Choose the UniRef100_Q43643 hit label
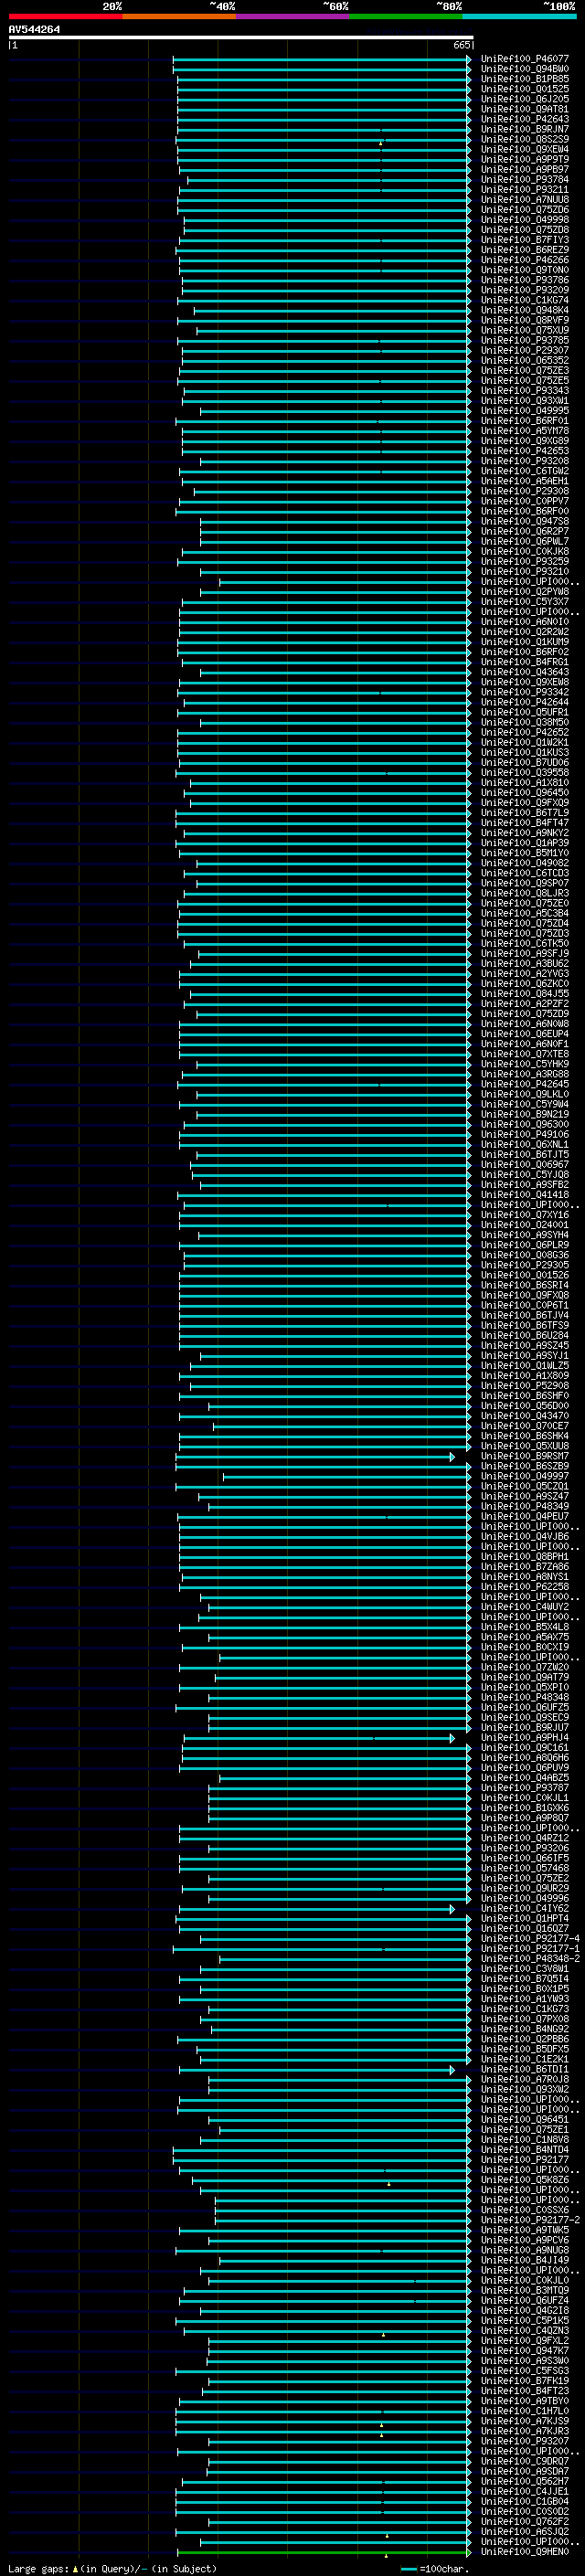The width and height of the screenshot is (585, 2576). pyautogui.click(x=525, y=672)
